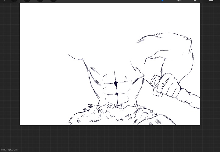Open the Adjustments magic wand menu
The image size is (220, 152).
point(27,1)
